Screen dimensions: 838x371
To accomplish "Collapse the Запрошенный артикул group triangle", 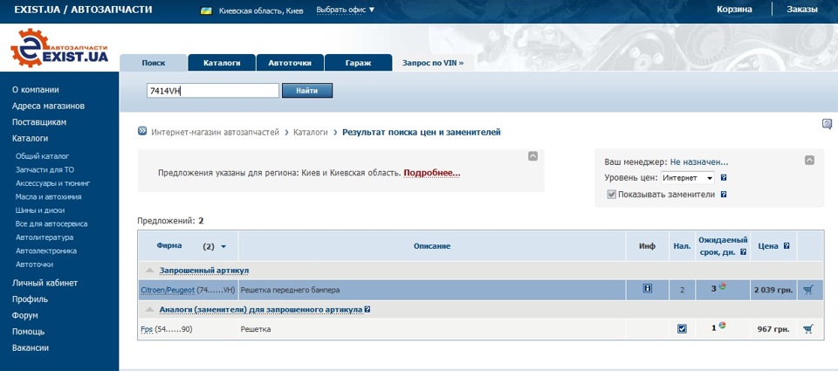I will [x=150, y=271].
